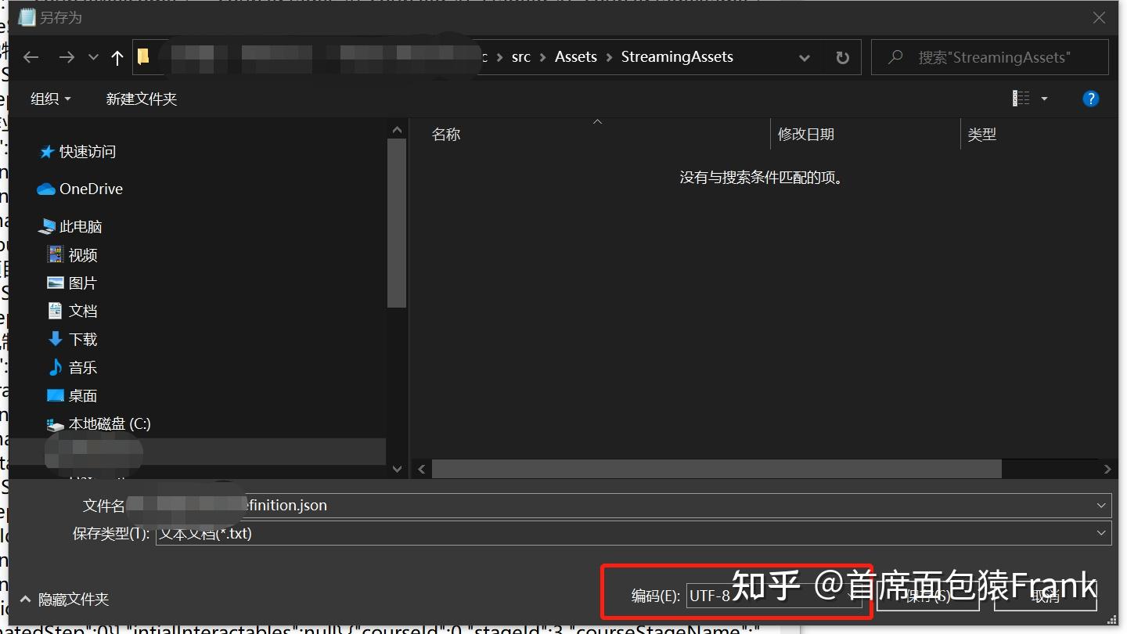The height and width of the screenshot is (634, 1127).
Task: Expand the filename history dropdown arrow
Action: (1100, 505)
